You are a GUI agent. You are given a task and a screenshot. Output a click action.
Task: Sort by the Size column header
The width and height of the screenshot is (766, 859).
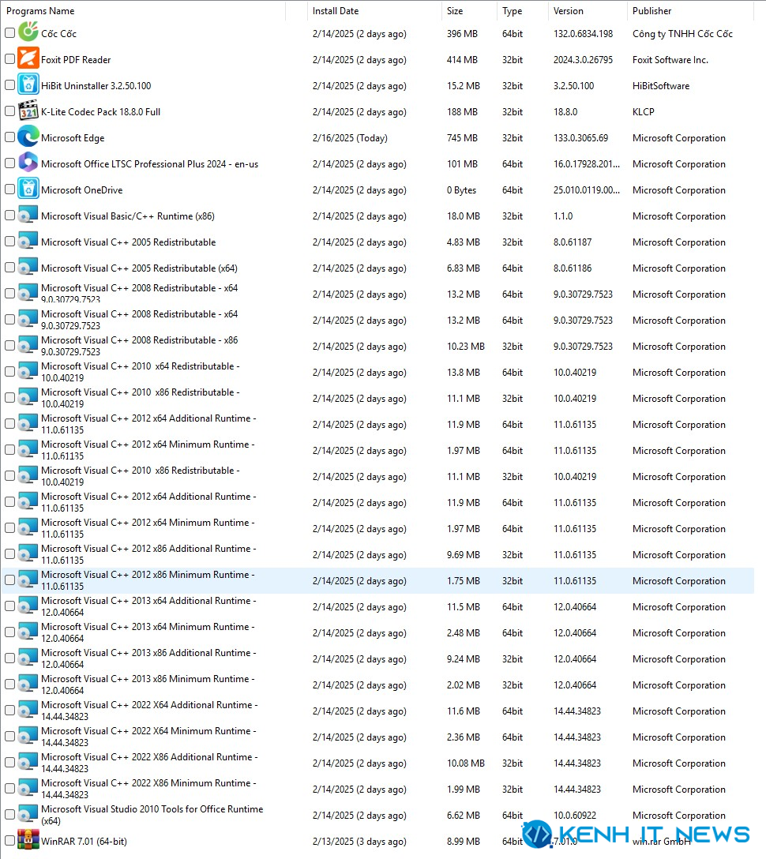(x=468, y=10)
